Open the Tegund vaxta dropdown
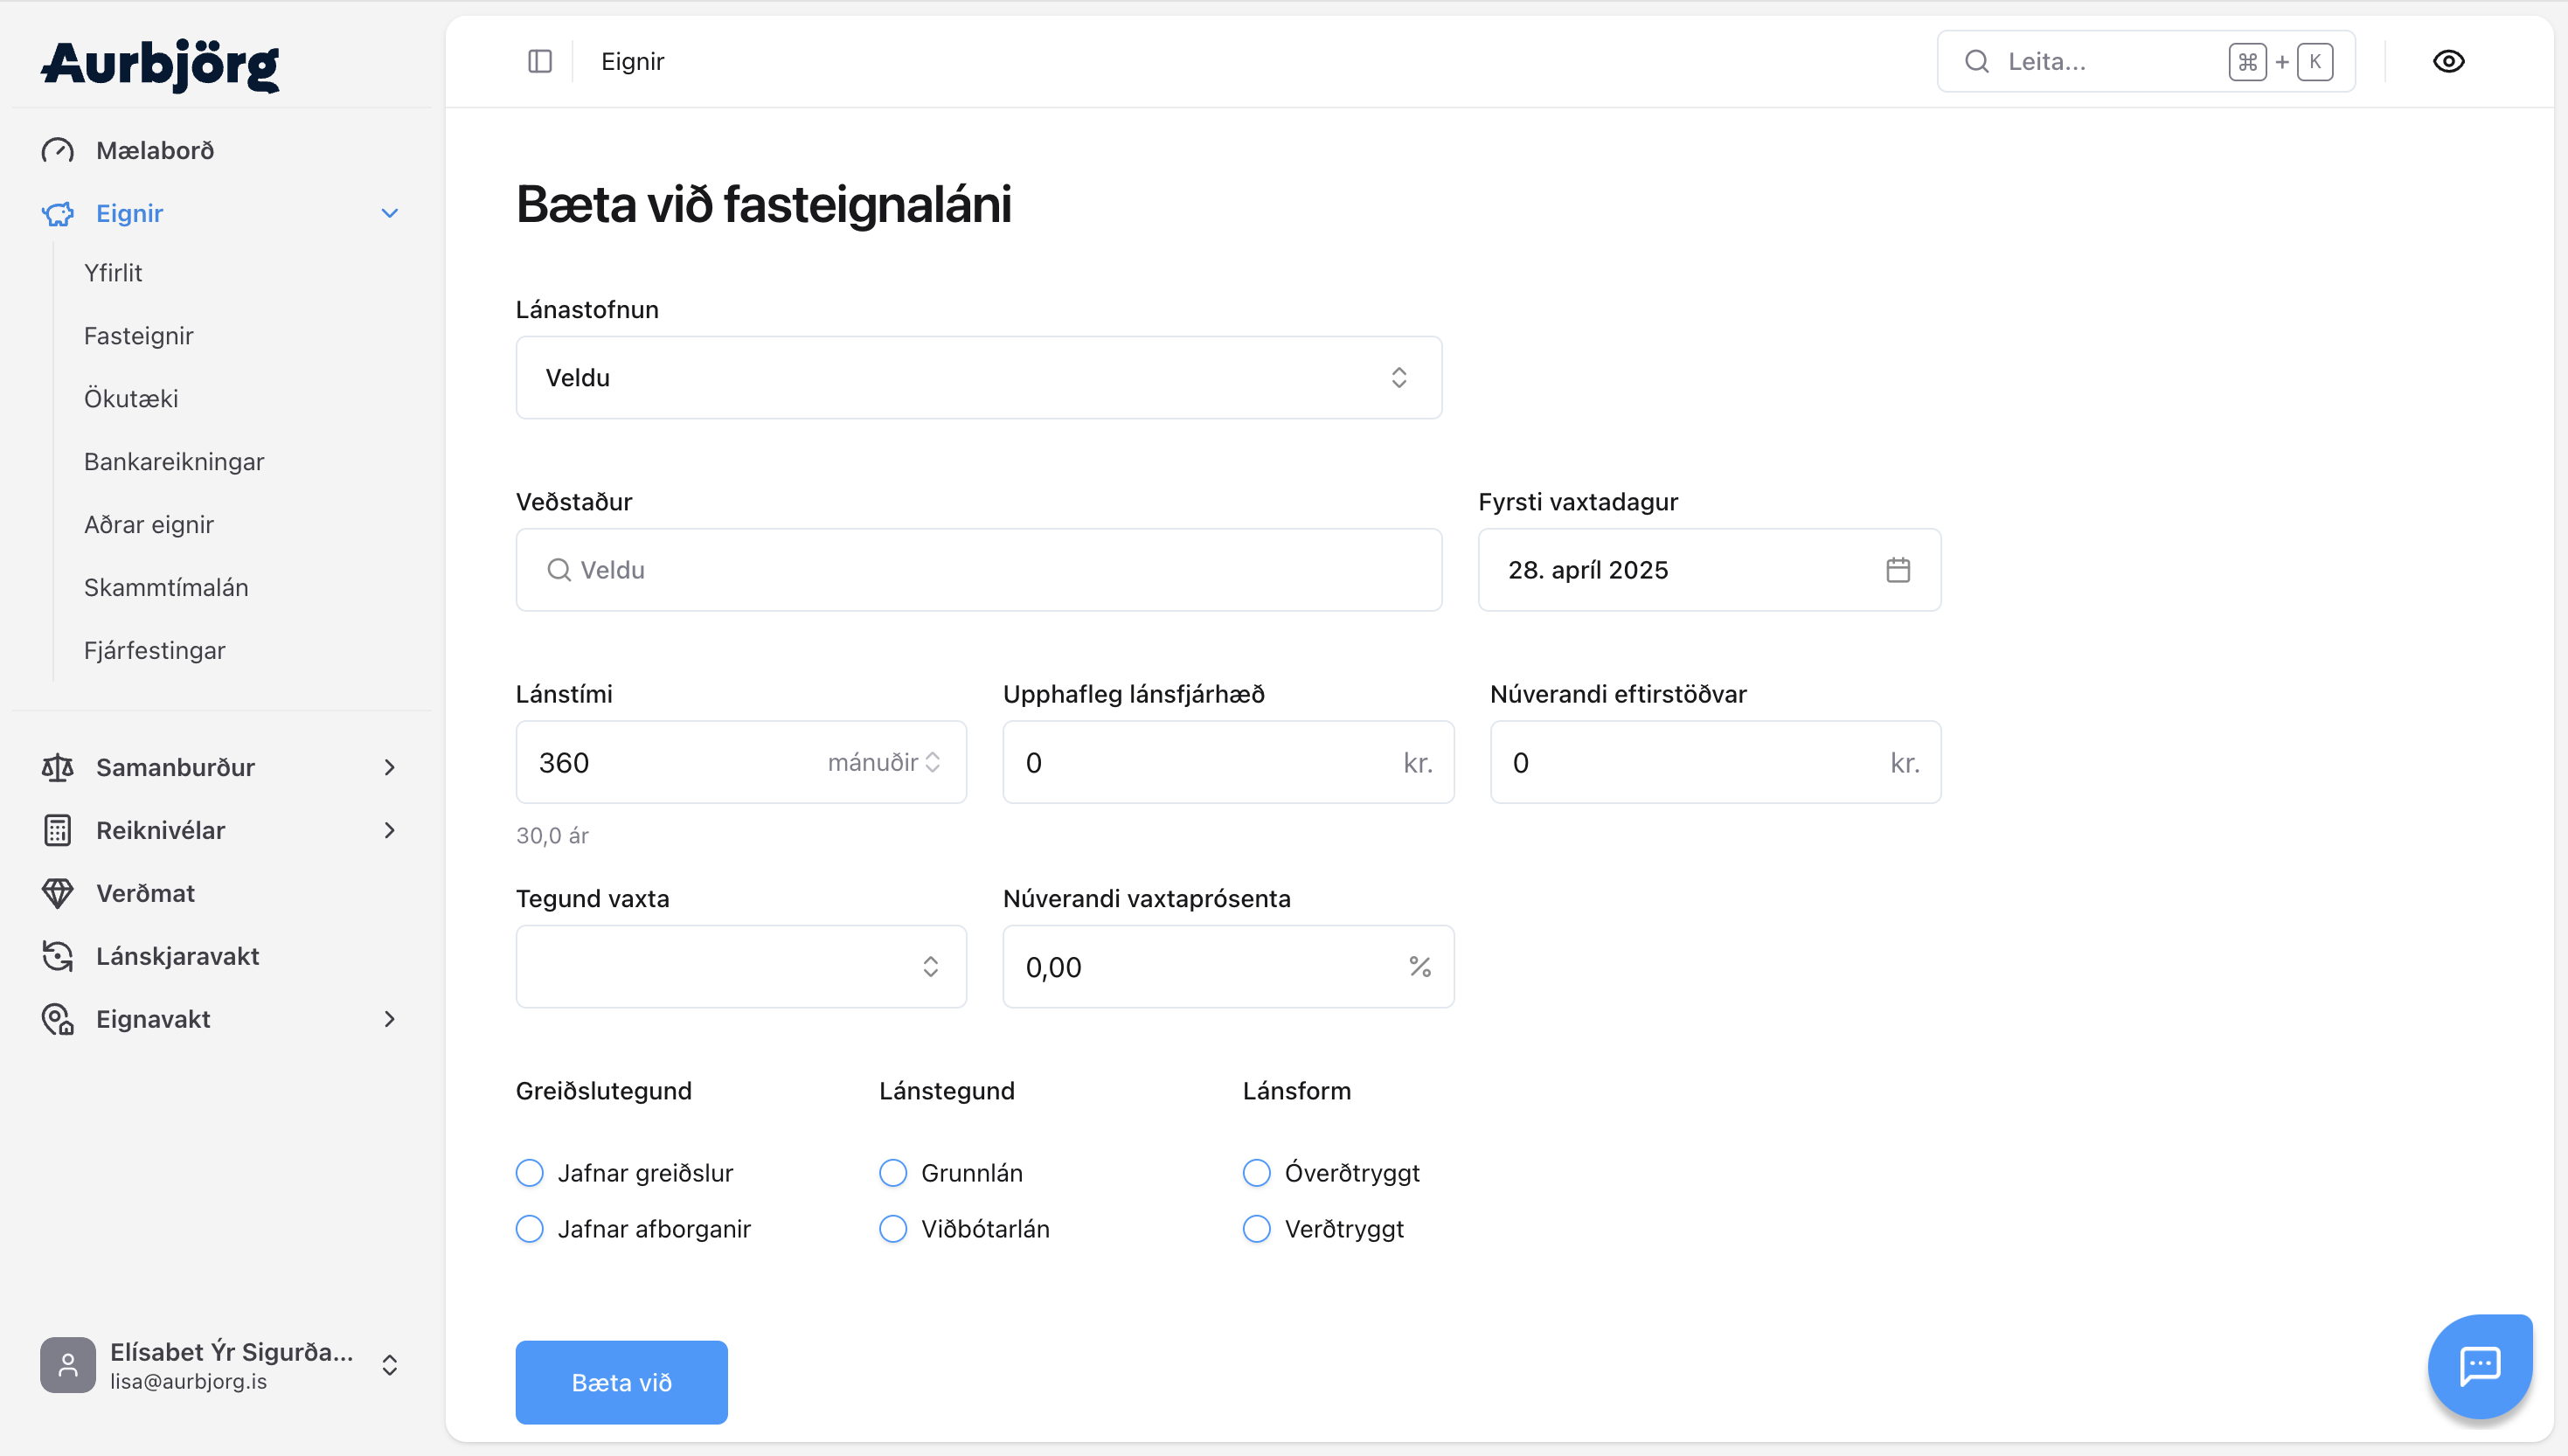Image resolution: width=2568 pixels, height=1456 pixels. [x=741, y=966]
